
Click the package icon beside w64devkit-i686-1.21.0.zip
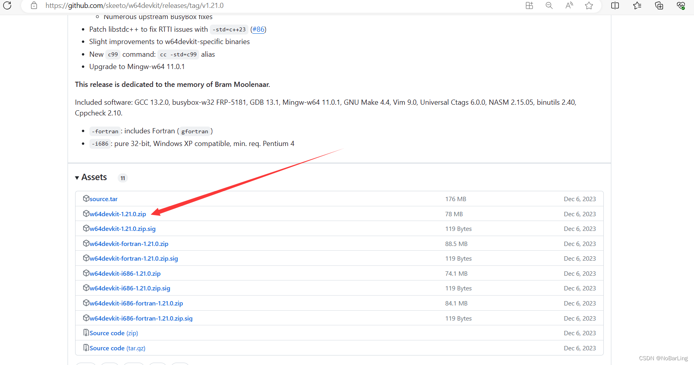[x=86, y=273]
